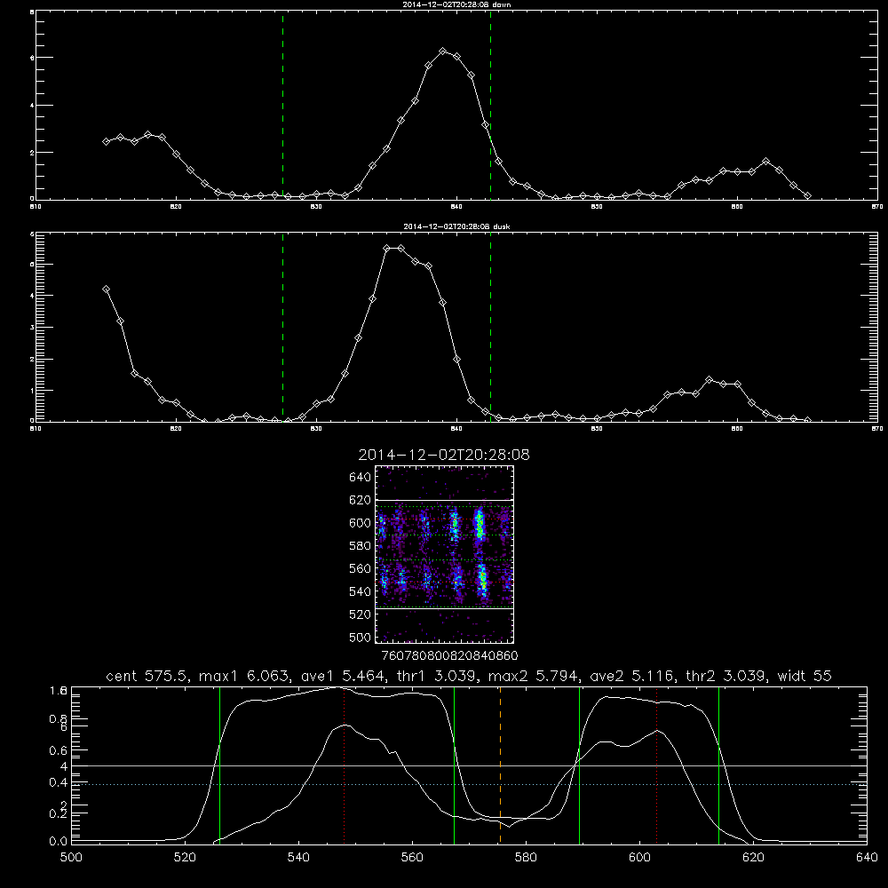The image size is (888, 888).
Task: Click the 580 label on the bottom plot x-axis
Action: tap(526, 858)
